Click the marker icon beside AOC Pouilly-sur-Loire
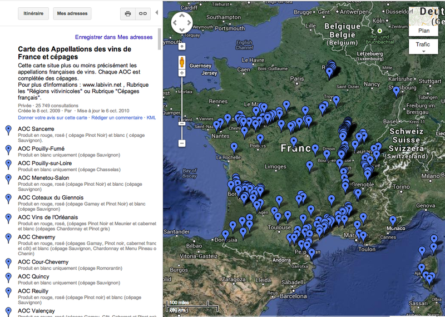This screenshot has width=445, height=317. pos(8,165)
